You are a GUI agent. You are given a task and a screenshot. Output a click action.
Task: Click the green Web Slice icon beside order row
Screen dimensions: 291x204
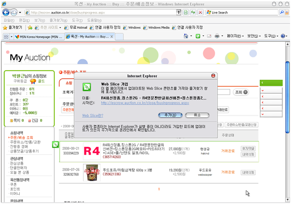[55, 144]
